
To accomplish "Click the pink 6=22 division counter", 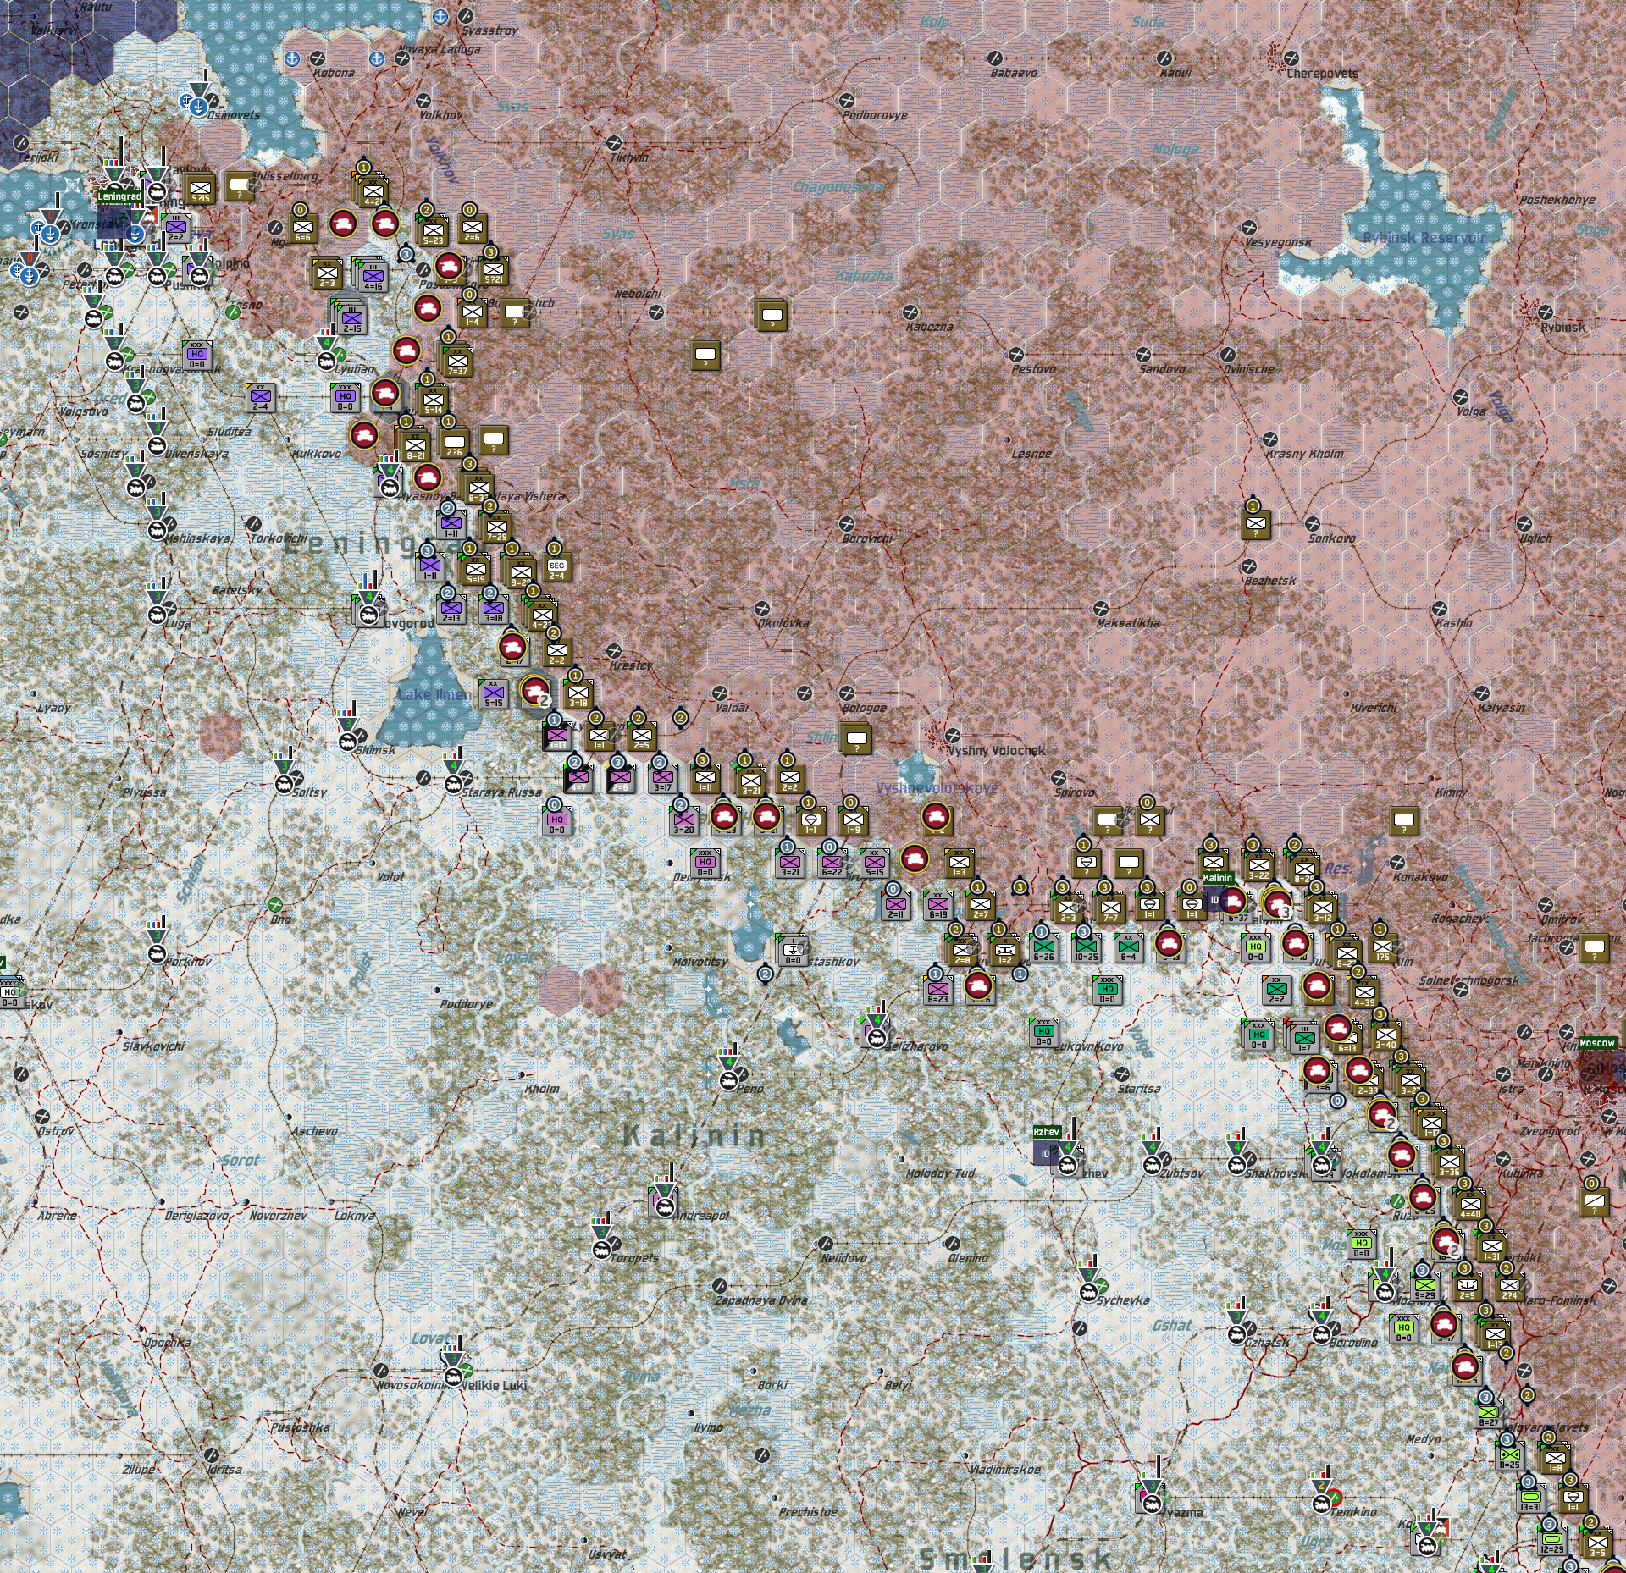I will point(832,864).
